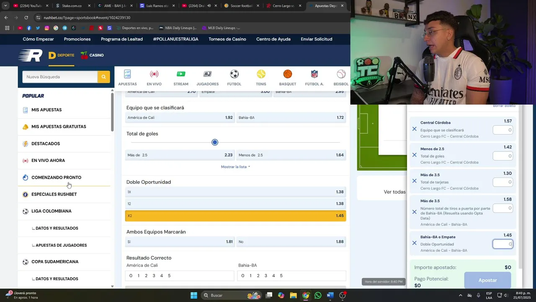536x302 pixels.
Task: Open Word from the taskbar
Action: pyautogui.click(x=330, y=295)
